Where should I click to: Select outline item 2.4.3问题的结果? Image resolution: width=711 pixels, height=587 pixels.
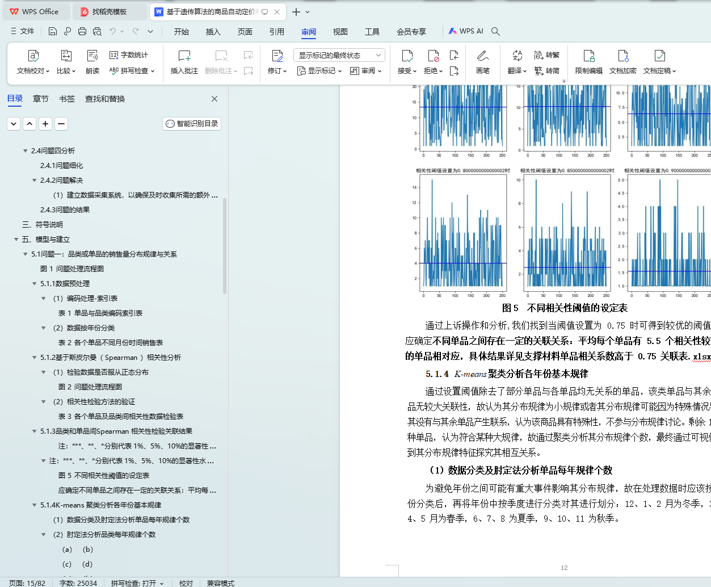[65, 210]
